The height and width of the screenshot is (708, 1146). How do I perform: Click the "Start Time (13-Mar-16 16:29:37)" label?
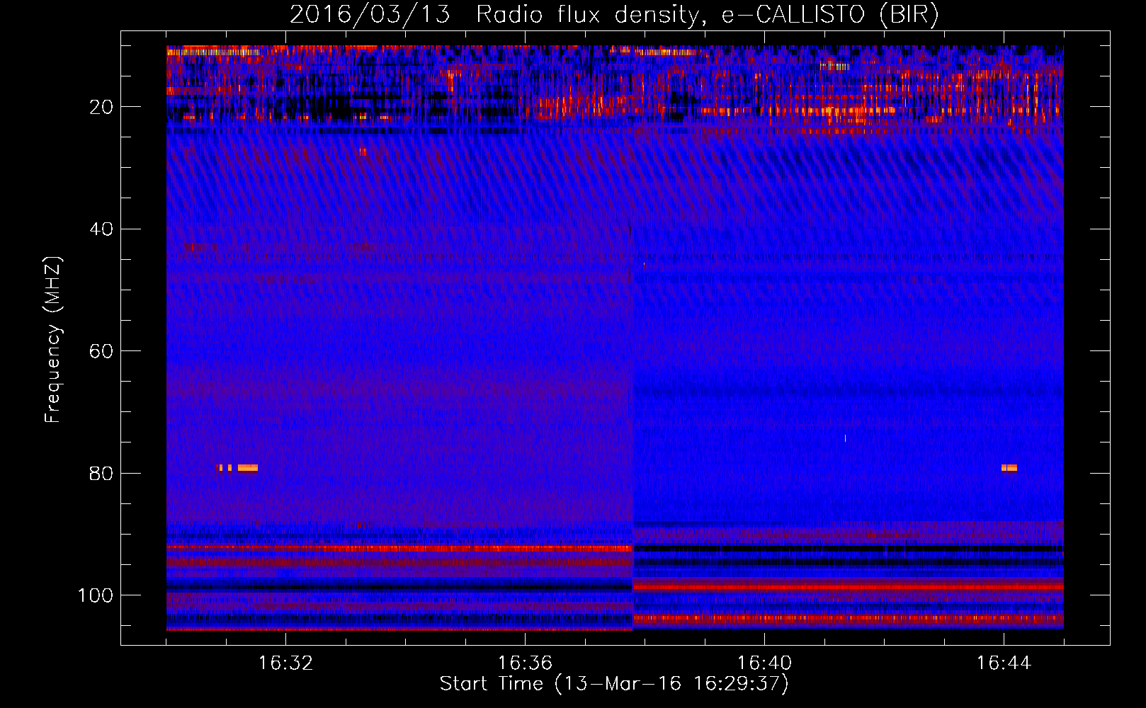click(x=614, y=684)
